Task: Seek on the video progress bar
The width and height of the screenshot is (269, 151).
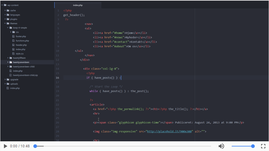Action: tap(123, 146)
